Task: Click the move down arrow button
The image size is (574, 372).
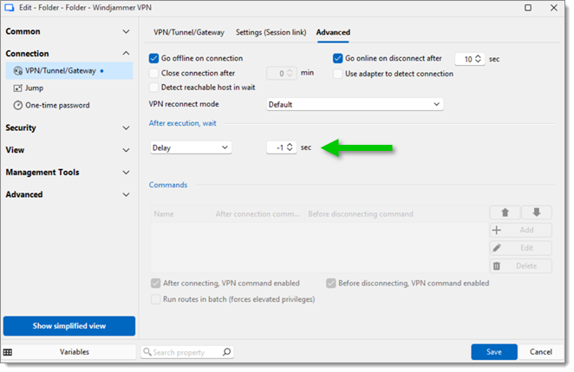Action: [x=536, y=212]
